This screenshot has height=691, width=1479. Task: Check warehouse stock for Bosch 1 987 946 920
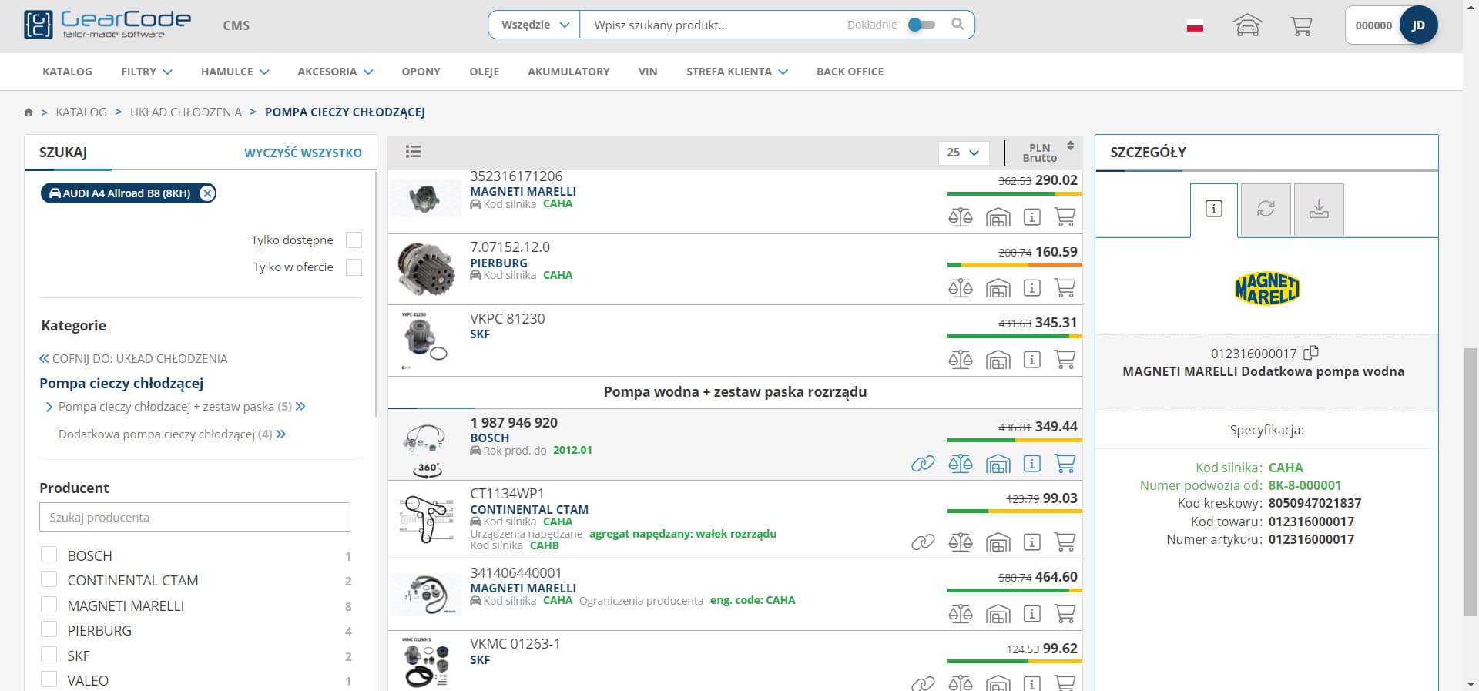(x=998, y=464)
